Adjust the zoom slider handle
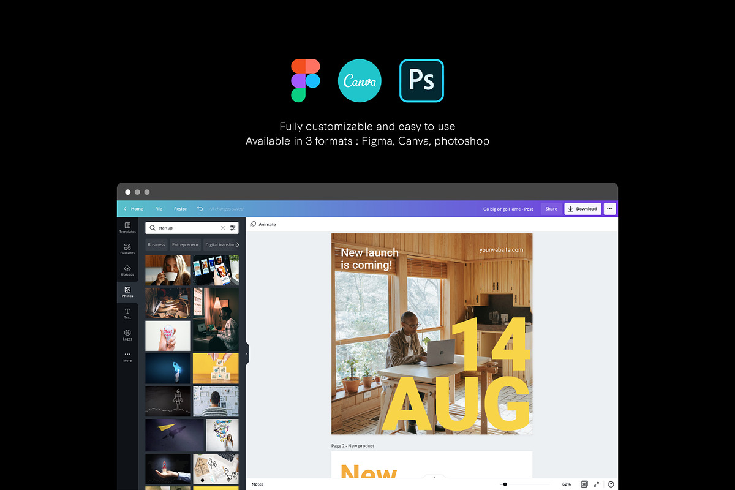This screenshot has width=735, height=490. point(505,484)
